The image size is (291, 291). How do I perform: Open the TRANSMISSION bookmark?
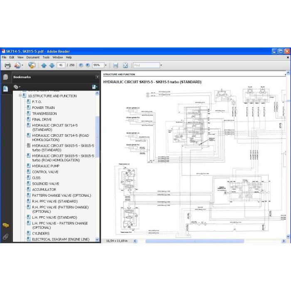(x=44, y=113)
